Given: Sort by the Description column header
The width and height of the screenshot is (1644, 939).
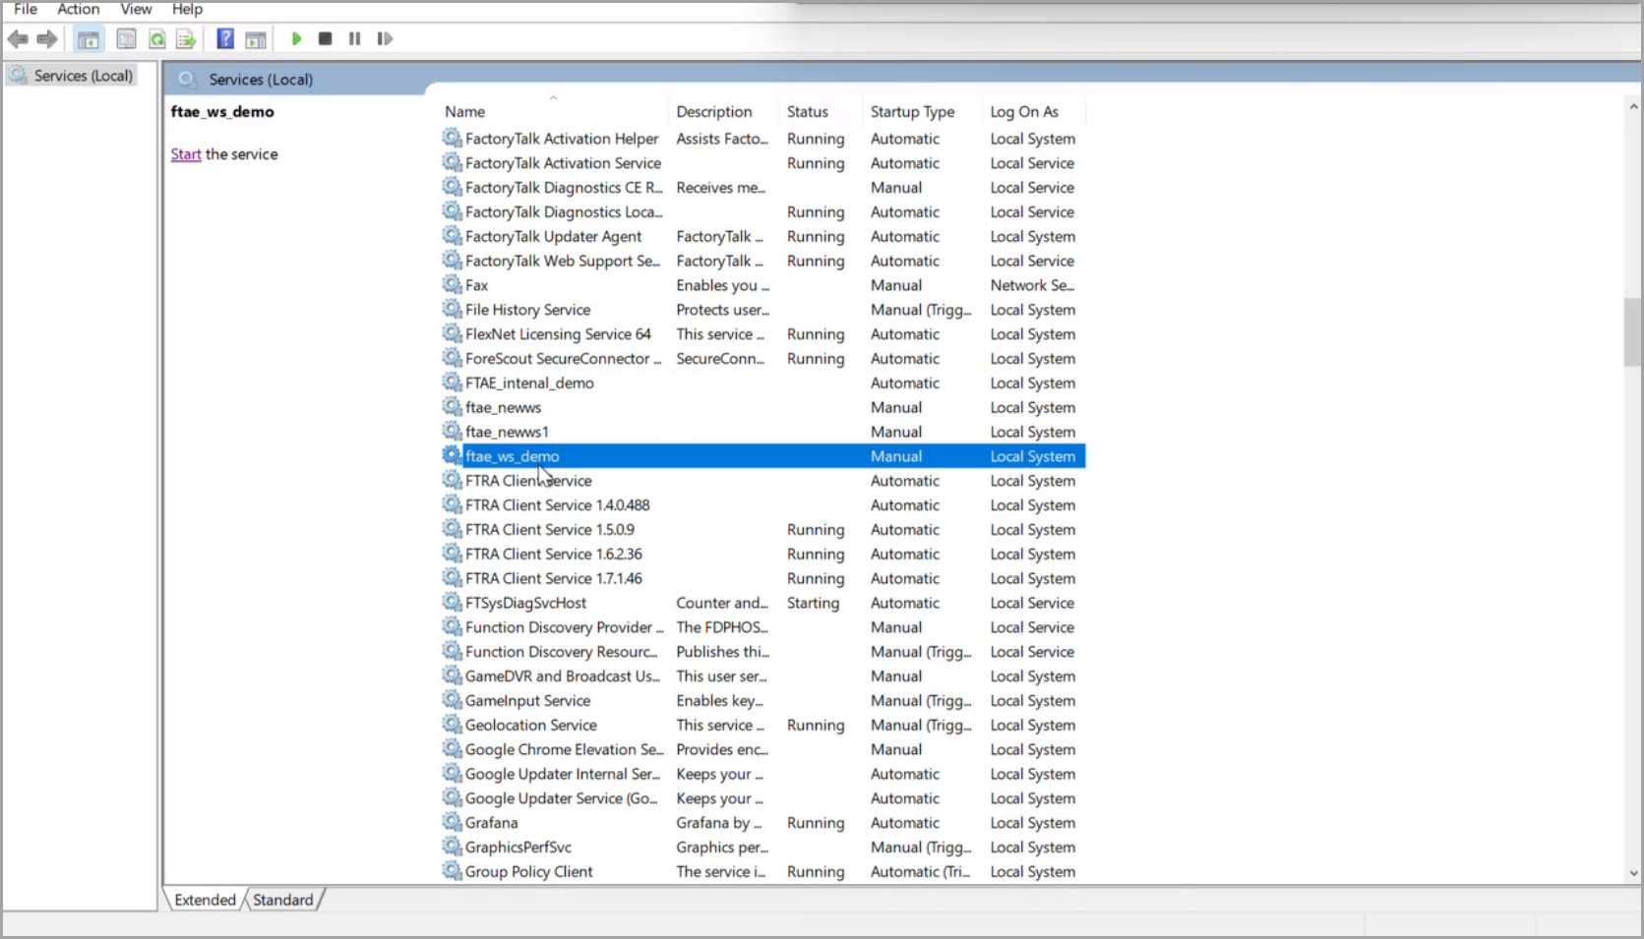Looking at the screenshot, I should point(713,112).
